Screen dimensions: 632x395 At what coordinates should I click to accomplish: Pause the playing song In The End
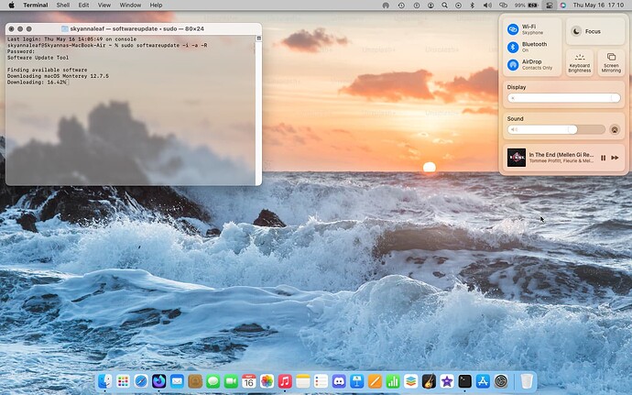point(603,158)
